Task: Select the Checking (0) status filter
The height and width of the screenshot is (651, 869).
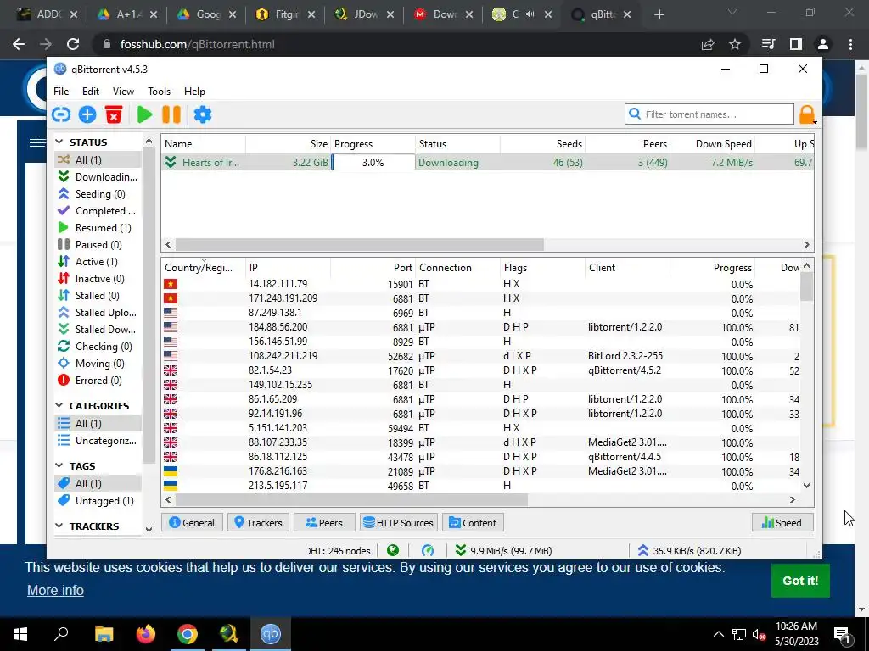Action: coord(98,347)
